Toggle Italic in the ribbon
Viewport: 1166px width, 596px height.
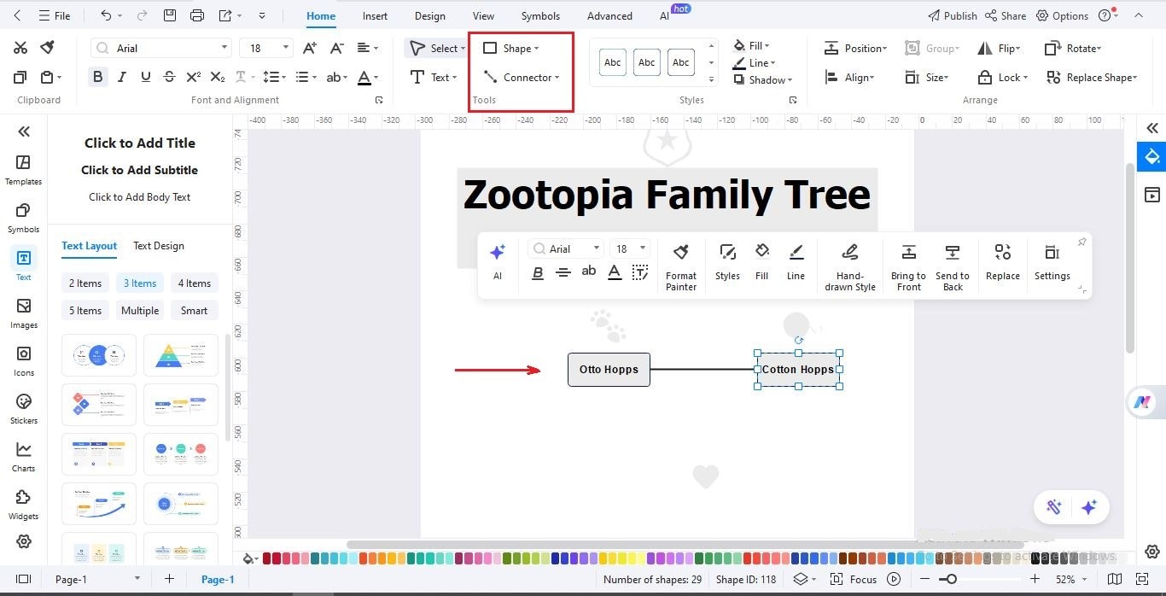click(x=122, y=77)
